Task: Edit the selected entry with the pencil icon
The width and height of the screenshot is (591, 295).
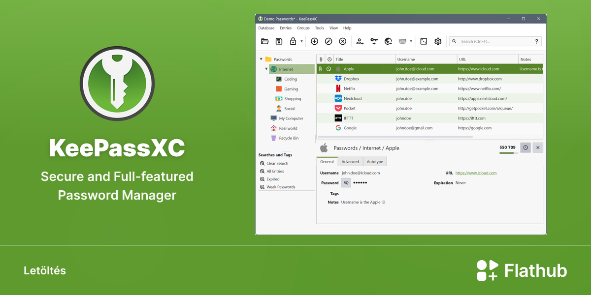Action: pos(328,41)
